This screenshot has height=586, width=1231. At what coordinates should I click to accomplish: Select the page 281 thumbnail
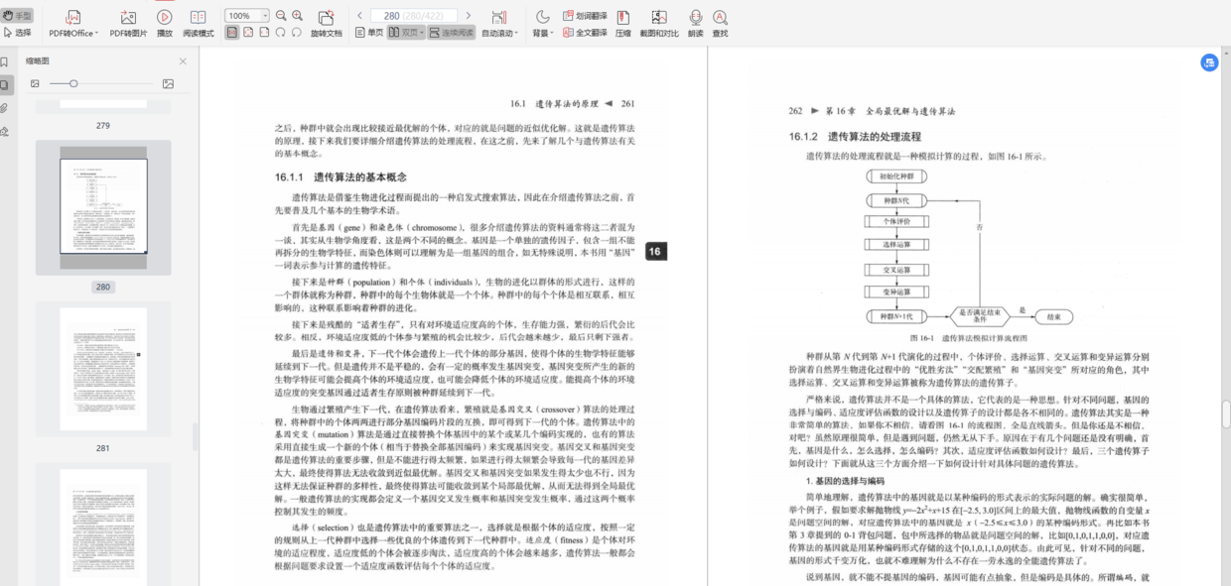click(x=103, y=369)
